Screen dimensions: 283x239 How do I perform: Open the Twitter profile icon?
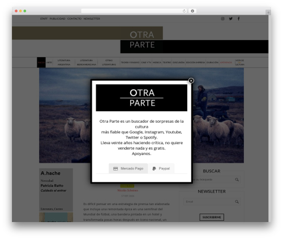[231, 19]
